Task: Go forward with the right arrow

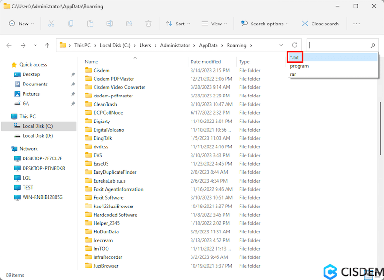Action: [x=23, y=45]
